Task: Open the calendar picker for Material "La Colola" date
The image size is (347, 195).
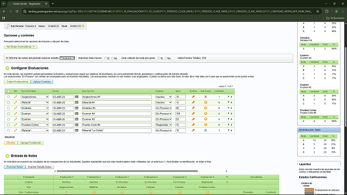Action: click(76, 131)
